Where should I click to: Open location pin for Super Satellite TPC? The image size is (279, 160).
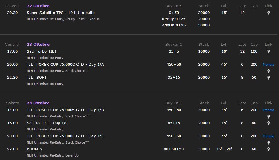pyautogui.click(x=268, y=13)
